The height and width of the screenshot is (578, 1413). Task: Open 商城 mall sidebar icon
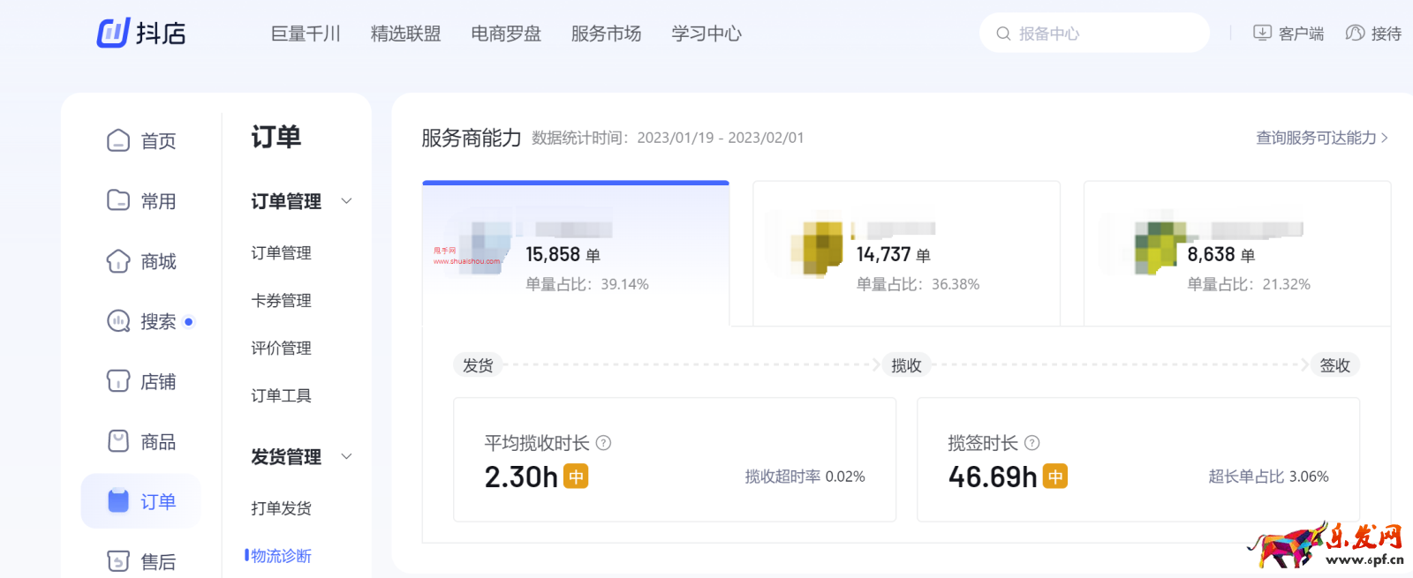coord(118,261)
